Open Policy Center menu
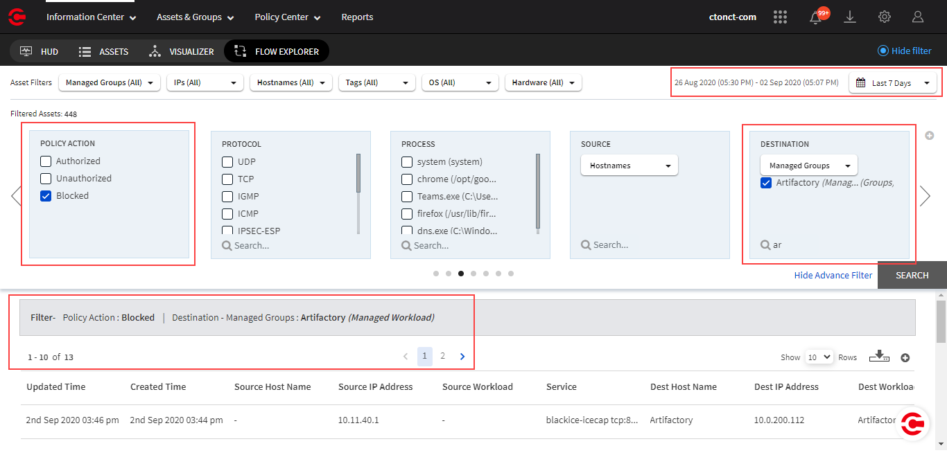 (288, 17)
